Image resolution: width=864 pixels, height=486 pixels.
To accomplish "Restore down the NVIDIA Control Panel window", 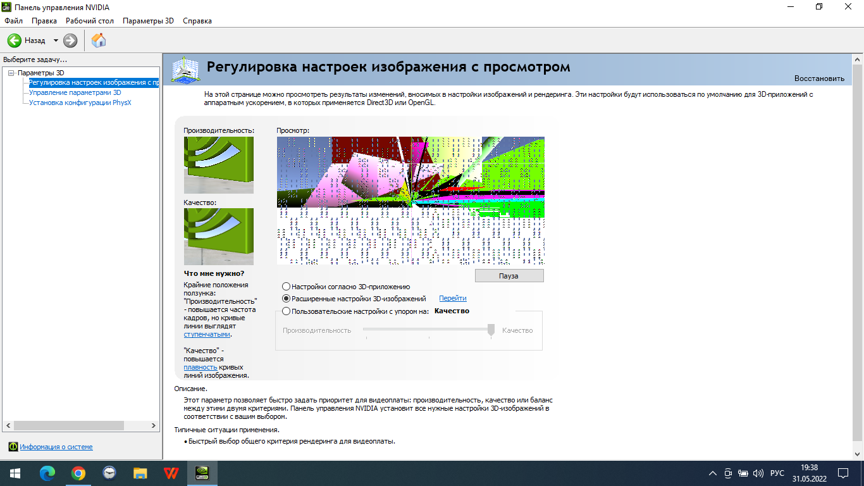I will click(x=819, y=7).
